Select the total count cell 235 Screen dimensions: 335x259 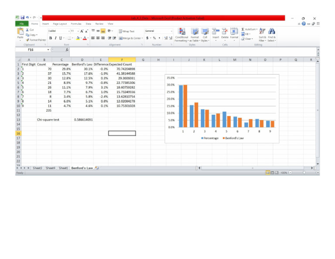(44, 110)
